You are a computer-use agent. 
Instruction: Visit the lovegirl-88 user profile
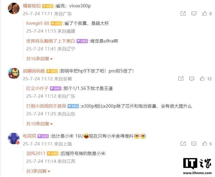click(38, 23)
